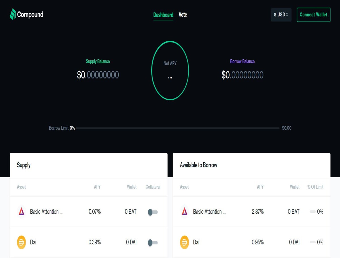Click Basic Attention Token icon in Borrow
The image size is (340, 258).
(184, 212)
